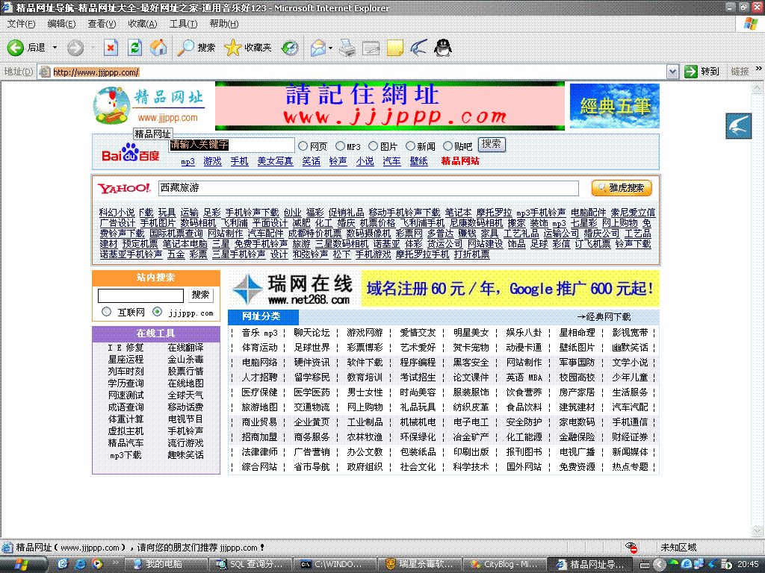Viewport: 765px width, 573px height.
Task: Click the Refresh page icon
Action: pyautogui.click(x=134, y=48)
